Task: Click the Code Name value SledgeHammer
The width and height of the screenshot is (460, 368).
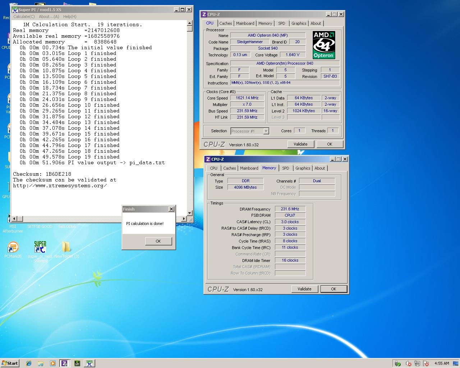Action: coord(250,42)
